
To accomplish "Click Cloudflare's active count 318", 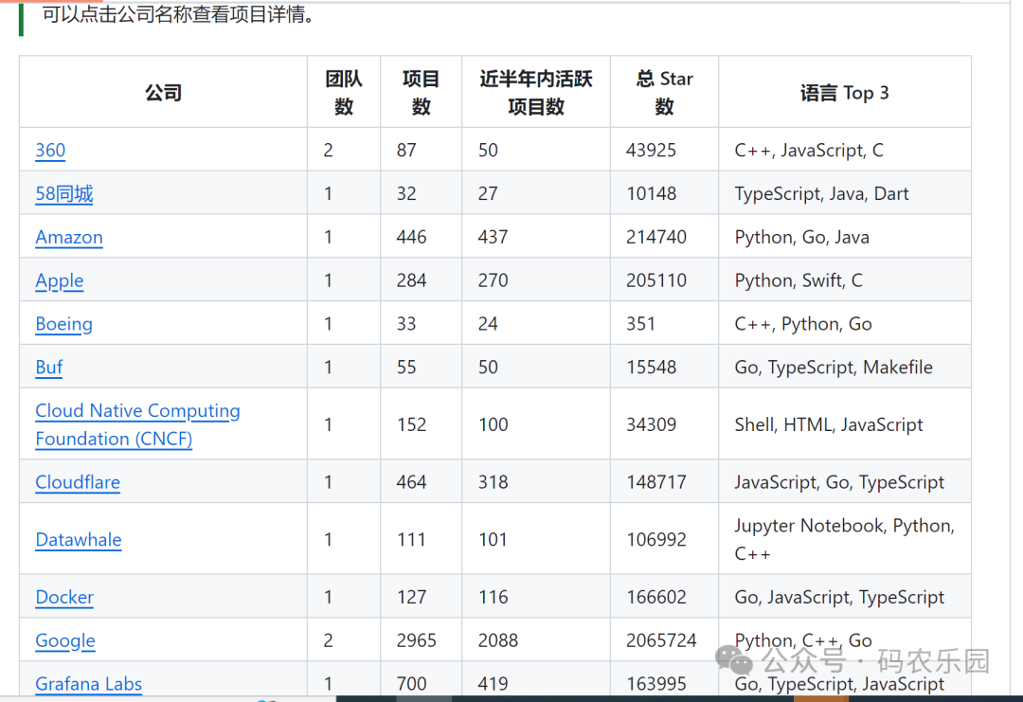I will coord(493,482).
